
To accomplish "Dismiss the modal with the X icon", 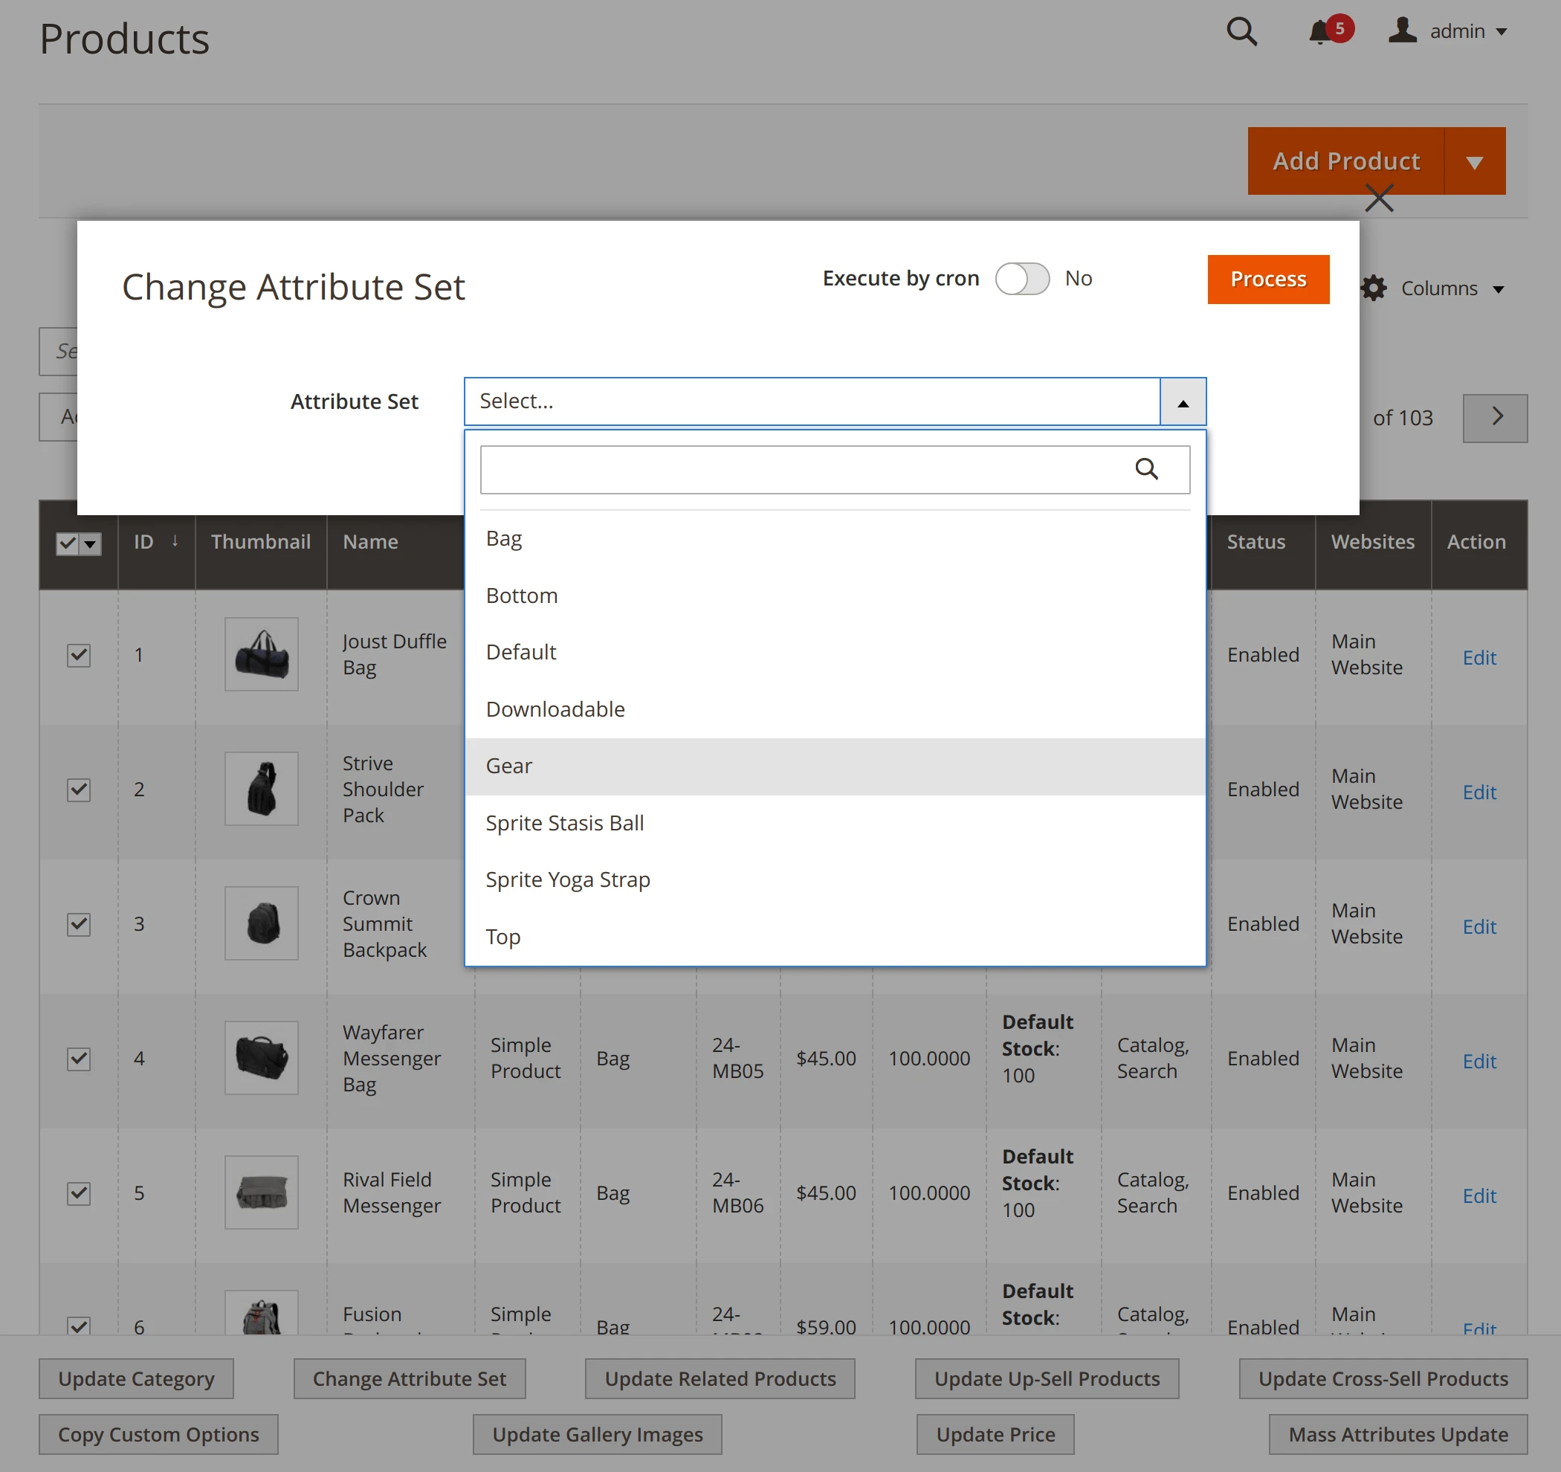I will point(1378,198).
